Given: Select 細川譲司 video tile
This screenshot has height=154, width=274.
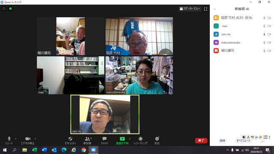Looking at the screenshot, I should (71, 36).
